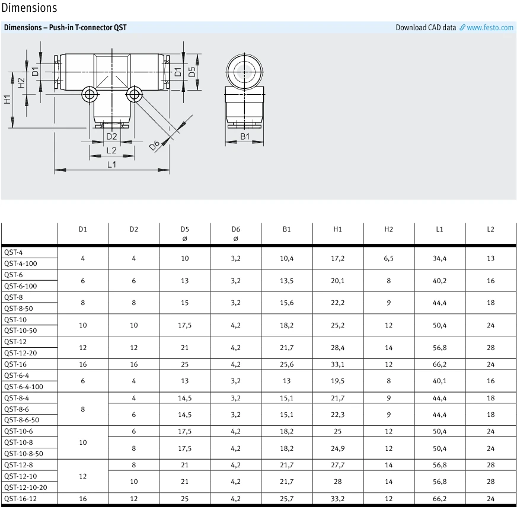Click the T-connector side view drawing
Image resolution: width=517 pixels, height=507 pixels.
pyautogui.click(x=244, y=91)
